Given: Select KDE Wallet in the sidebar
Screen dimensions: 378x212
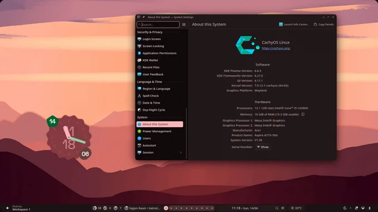Looking at the screenshot, I should [160, 60].
